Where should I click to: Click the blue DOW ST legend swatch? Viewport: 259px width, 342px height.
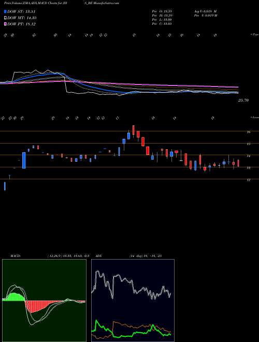pyautogui.click(x=5, y=11)
